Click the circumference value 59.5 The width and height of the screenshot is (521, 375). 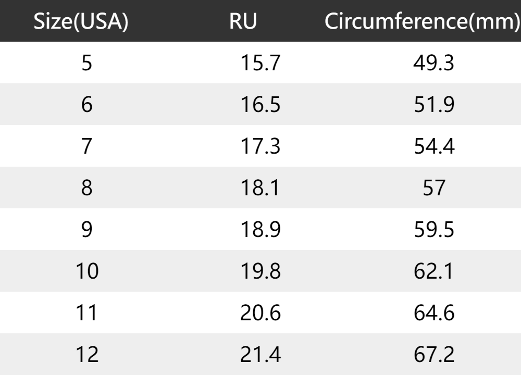pos(434,230)
